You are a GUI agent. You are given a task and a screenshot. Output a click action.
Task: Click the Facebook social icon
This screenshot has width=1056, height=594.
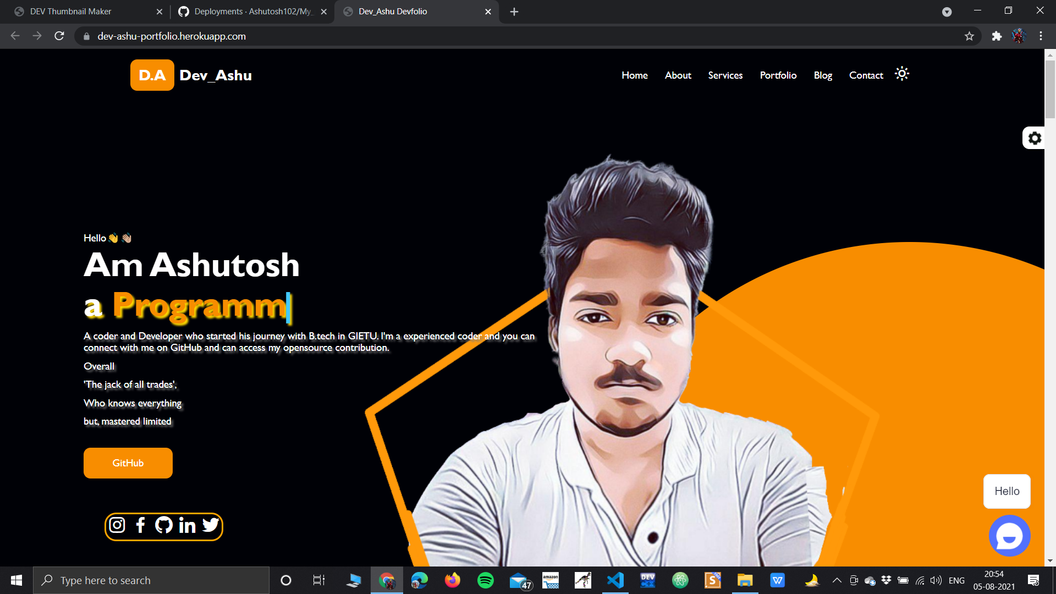coord(140,525)
